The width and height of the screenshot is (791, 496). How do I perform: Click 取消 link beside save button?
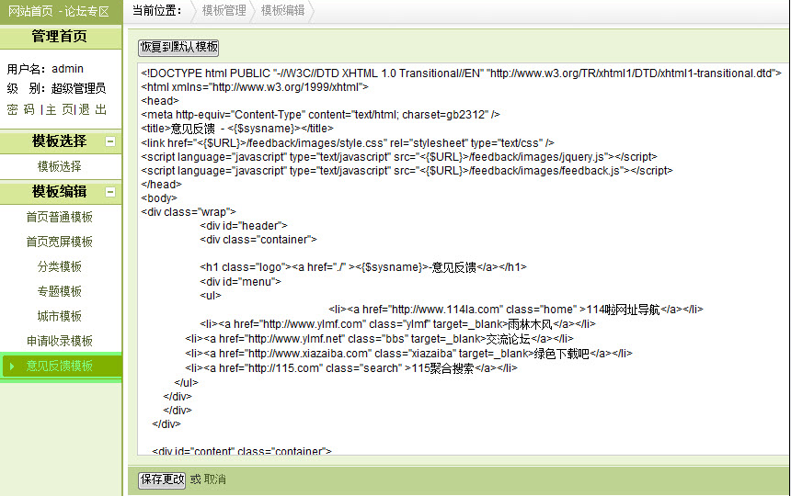(x=215, y=479)
